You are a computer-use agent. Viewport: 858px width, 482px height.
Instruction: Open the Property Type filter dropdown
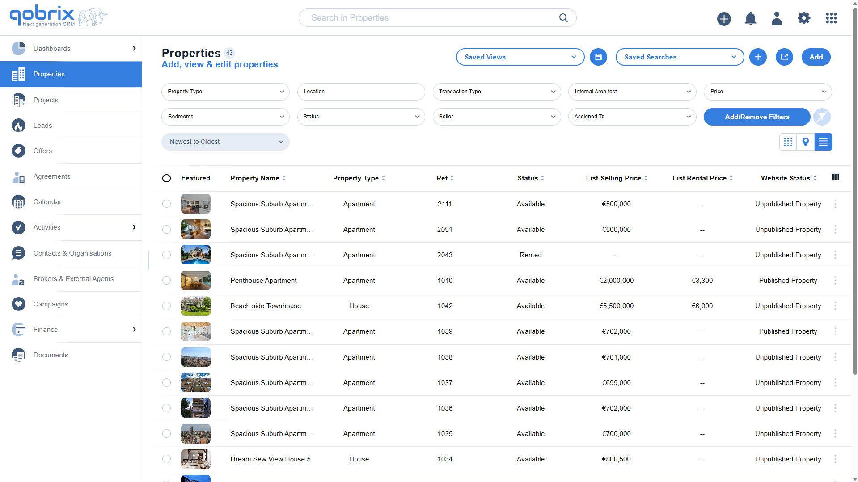[225, 92]
